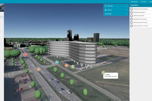Viewport: 152px width, 101px height.
Task: Click the green marker near the building pillars
Action: tap(73, 66)
